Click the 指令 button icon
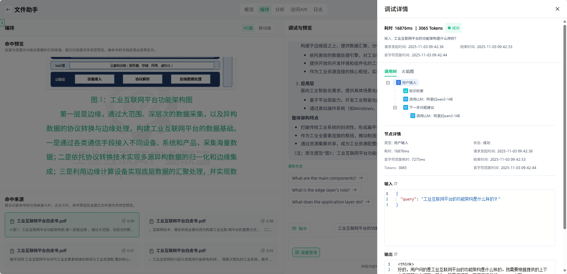This screenshot has height=274, width=567. [294, 228]
